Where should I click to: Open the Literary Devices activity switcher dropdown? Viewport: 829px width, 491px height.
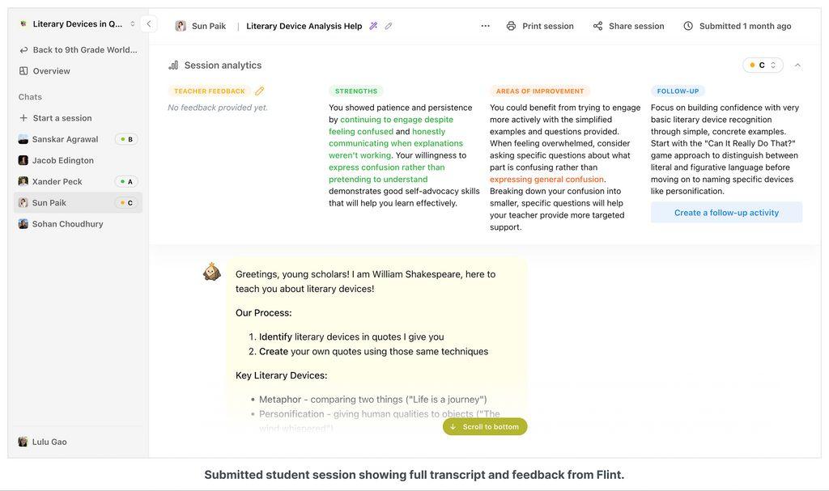click(79, 23)
